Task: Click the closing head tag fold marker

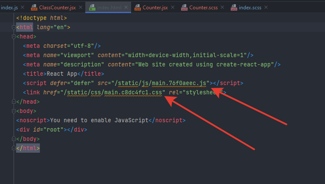Action: pos(14,102)
